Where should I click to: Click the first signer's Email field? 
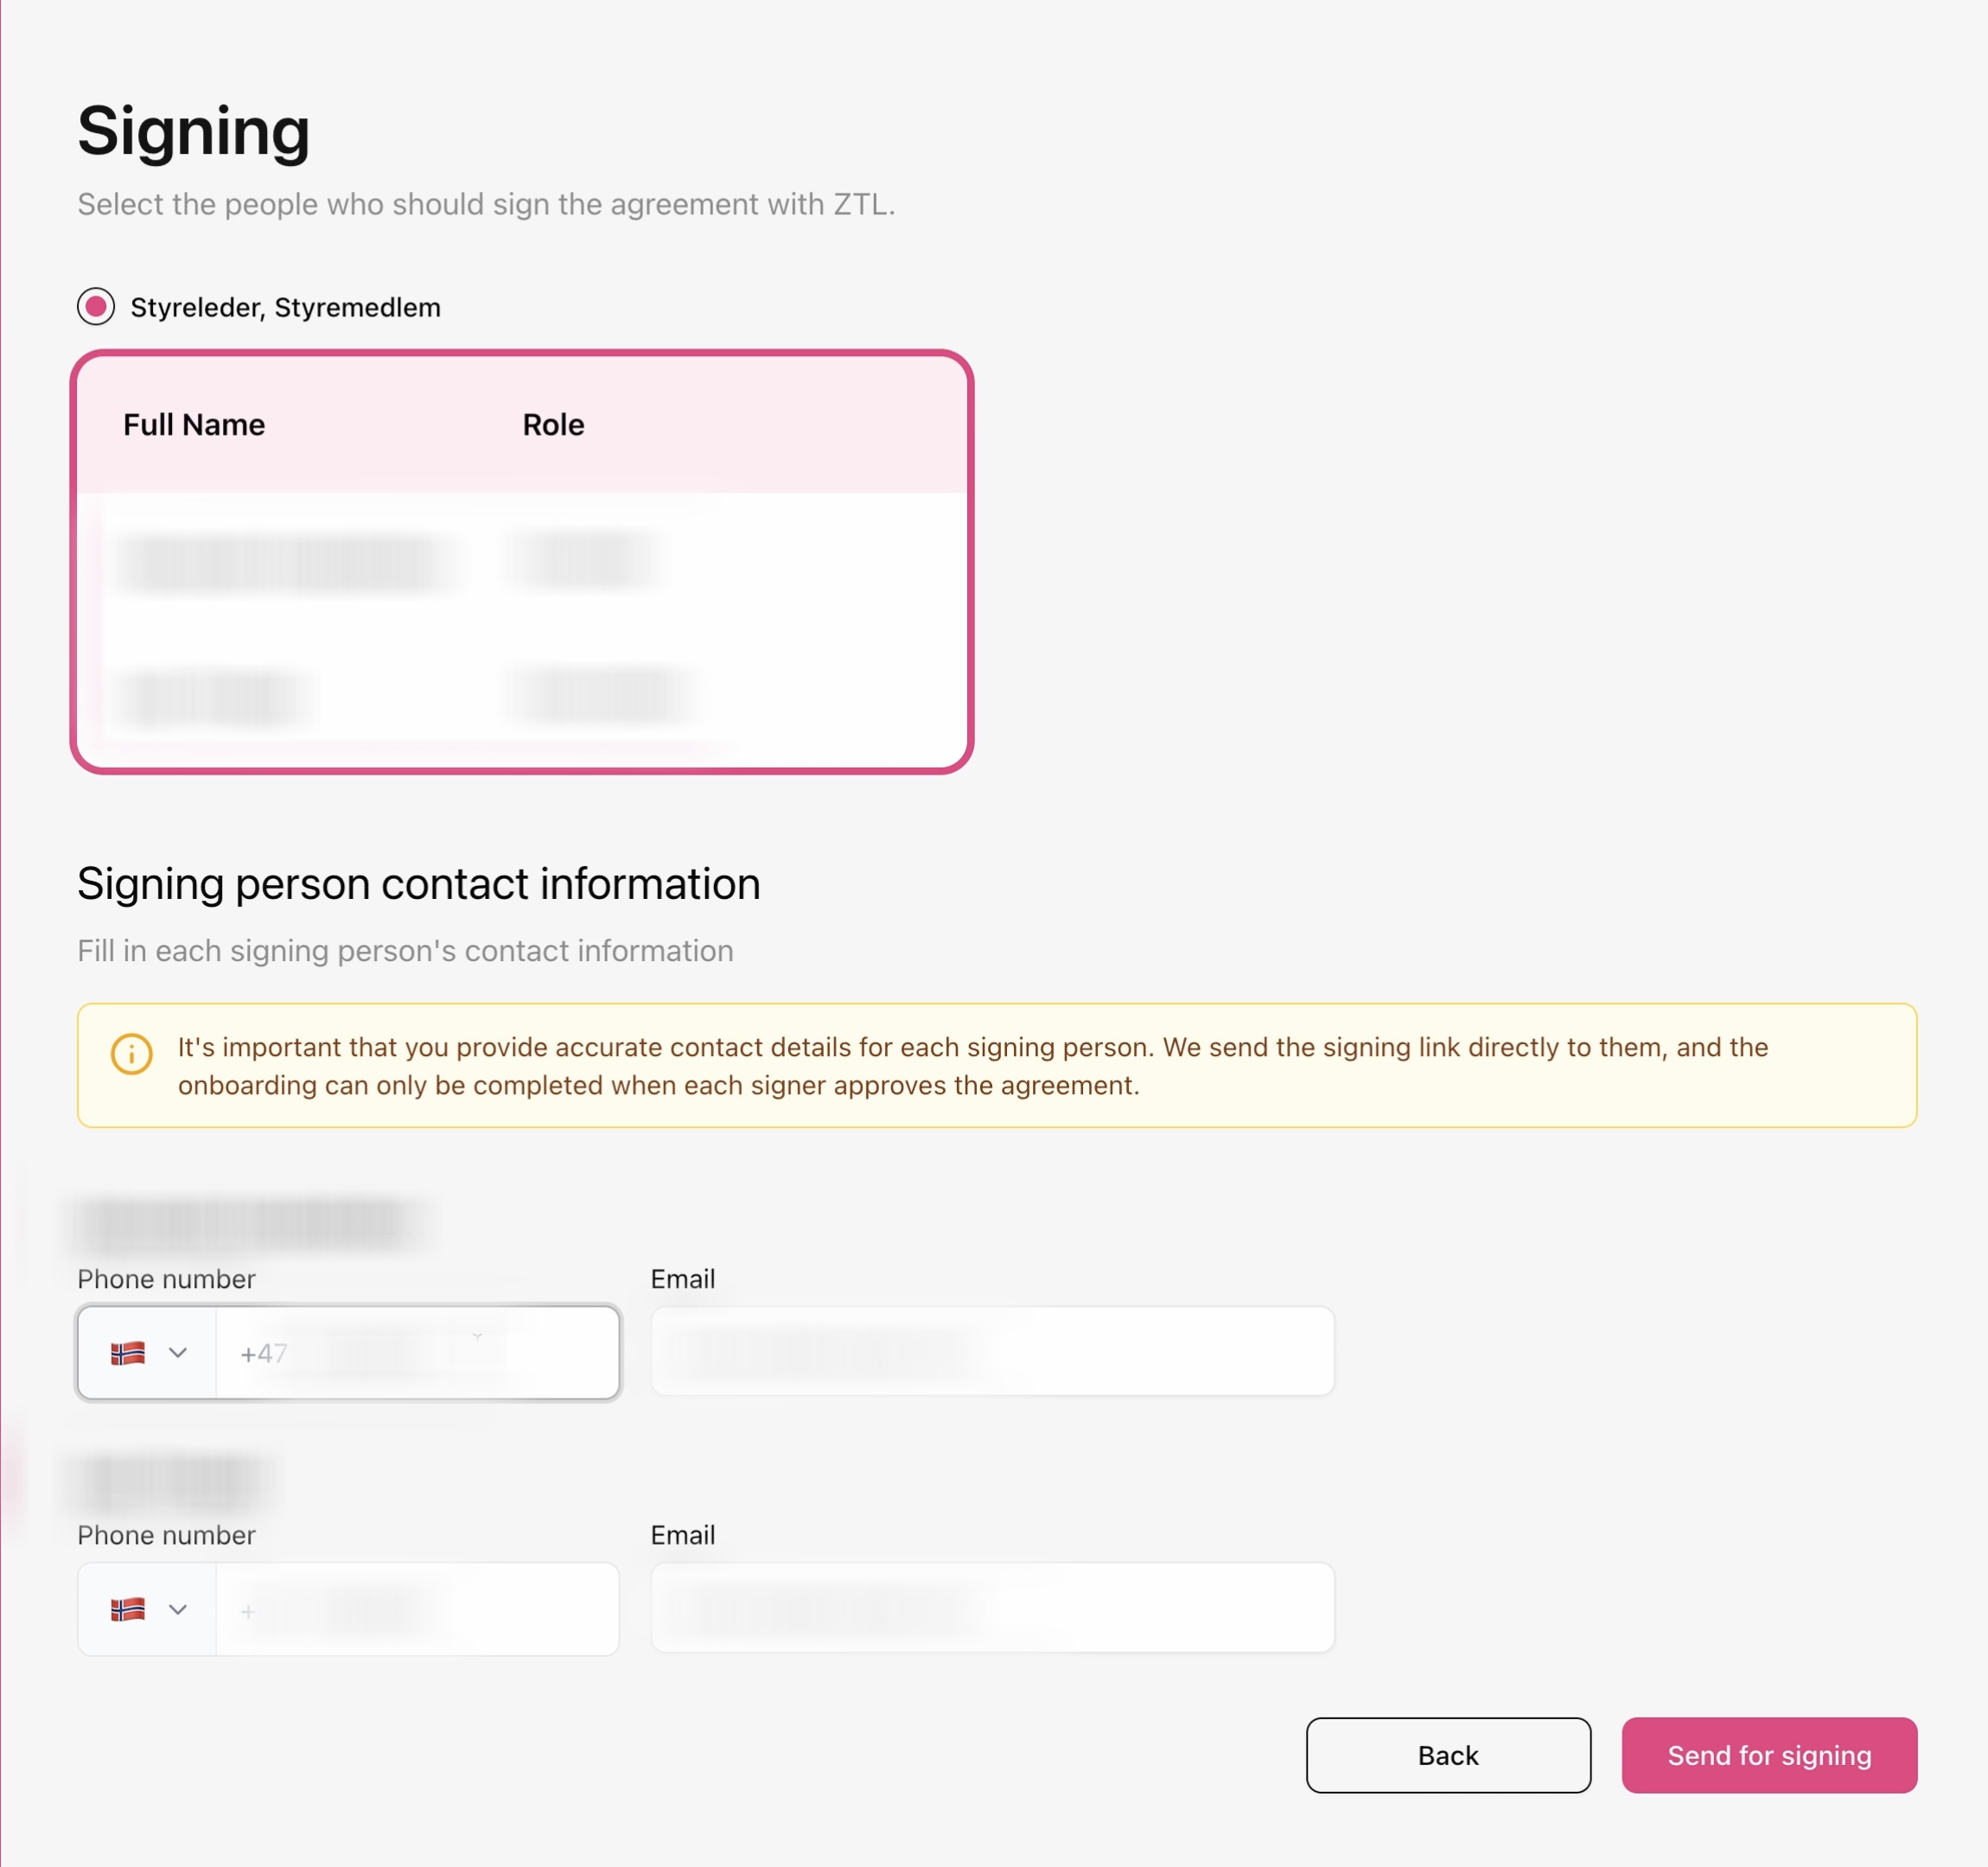coord(992,1351)
